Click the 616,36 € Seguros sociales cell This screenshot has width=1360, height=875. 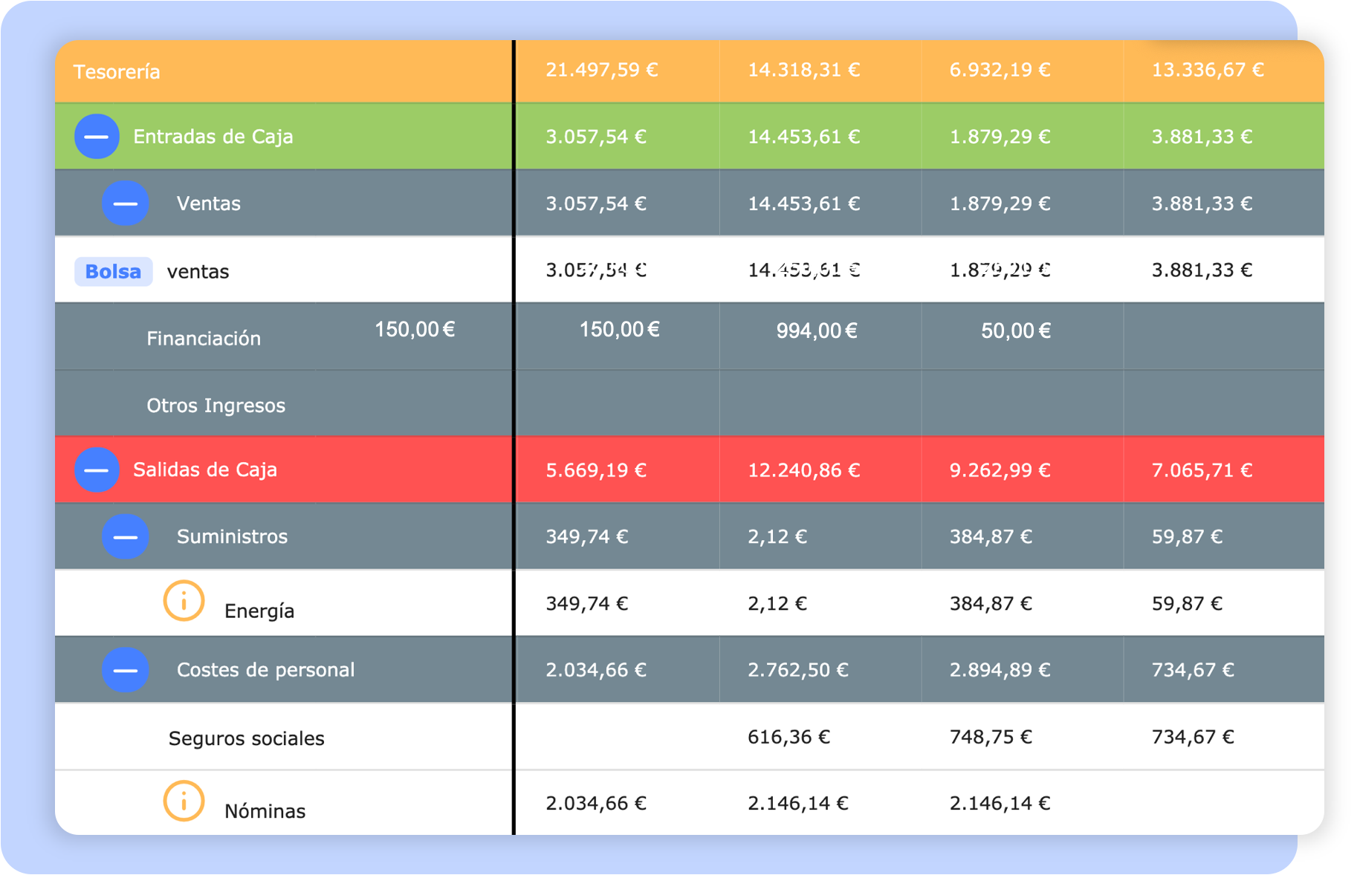tap(789, 737)
